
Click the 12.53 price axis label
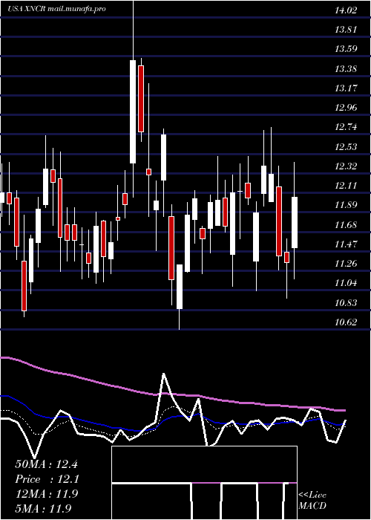(x=346, y=146)
